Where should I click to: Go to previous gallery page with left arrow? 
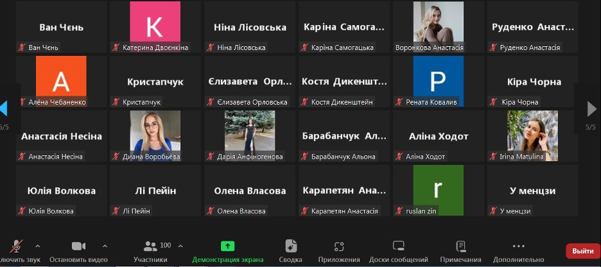pyautogui.click(x=4, y=108)
